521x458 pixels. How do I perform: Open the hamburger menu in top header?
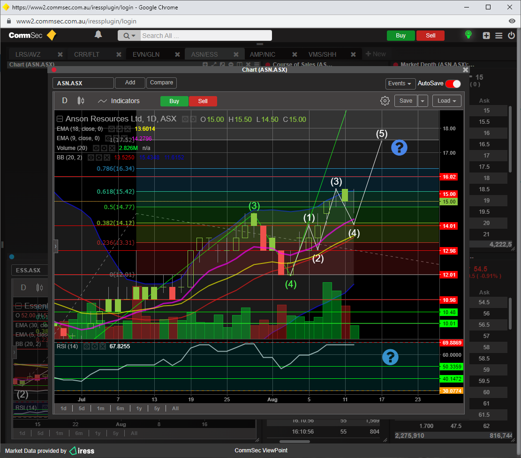coord(499,36)
